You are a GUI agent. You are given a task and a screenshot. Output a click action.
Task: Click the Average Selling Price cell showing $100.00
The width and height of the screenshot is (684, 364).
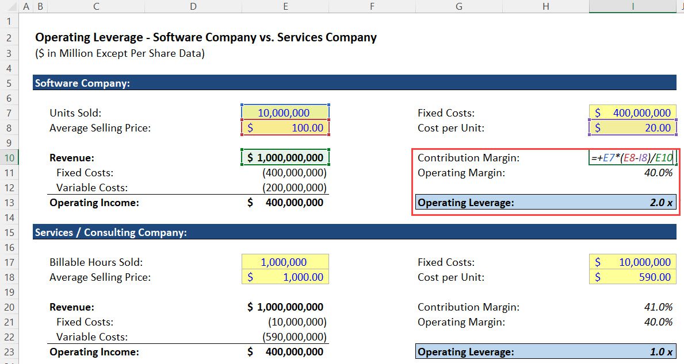(285, 127)
